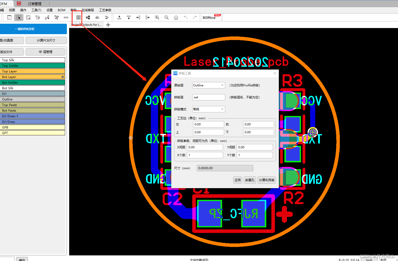Select the Ohm impedance tool icon

point(97,17)
